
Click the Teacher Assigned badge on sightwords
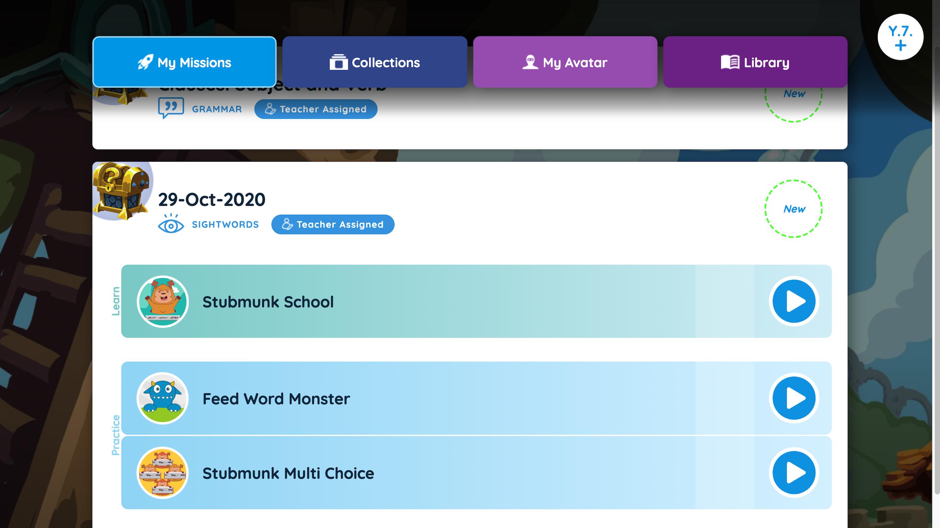332,224
